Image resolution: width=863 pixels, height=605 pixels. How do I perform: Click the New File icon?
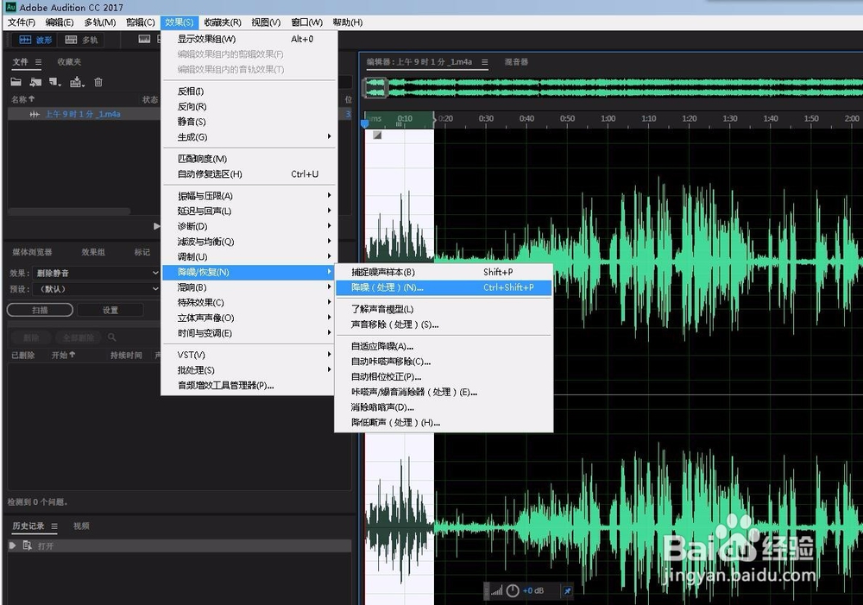tap(55, 82)
